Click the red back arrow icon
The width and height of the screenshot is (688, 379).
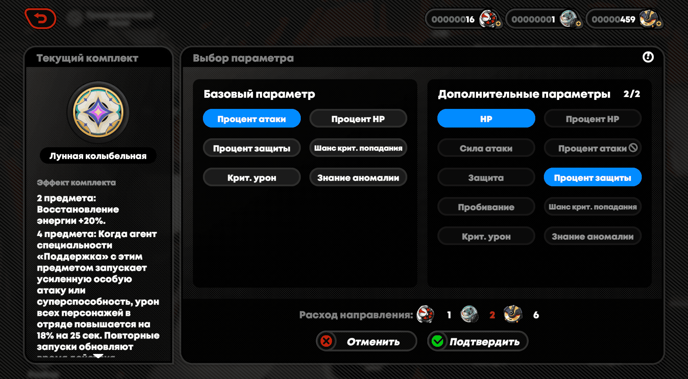41,18
